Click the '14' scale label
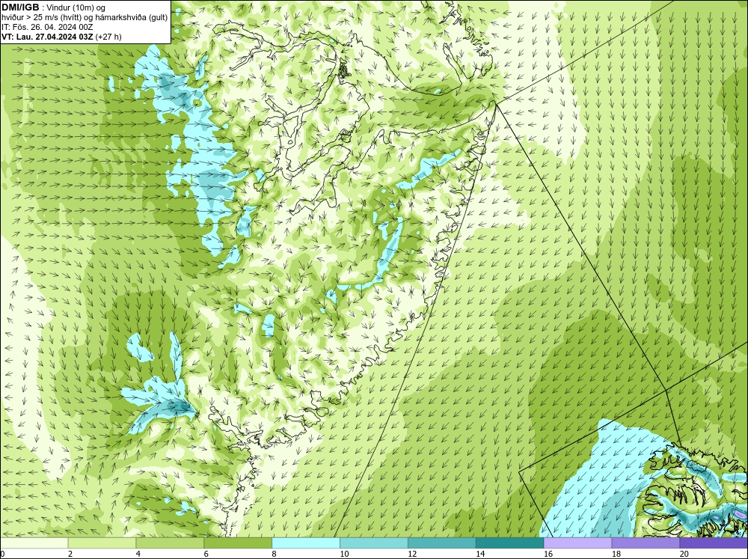This screenshot has height=559, width=748. tap(480, 554)
